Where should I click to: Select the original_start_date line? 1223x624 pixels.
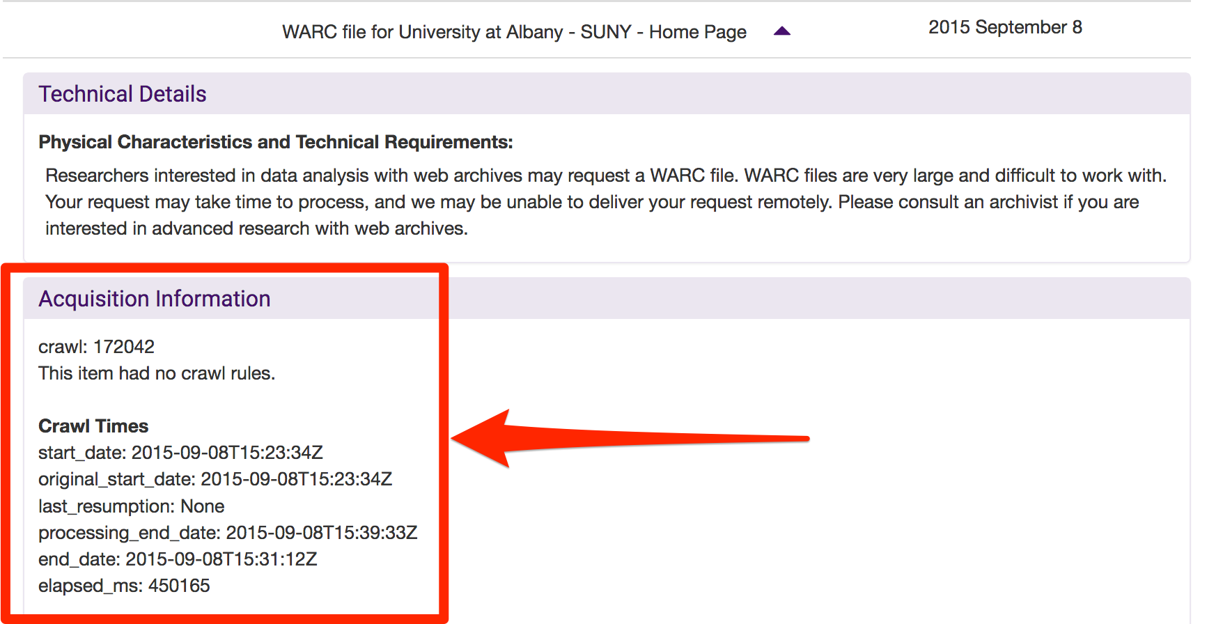click(215, 479)
